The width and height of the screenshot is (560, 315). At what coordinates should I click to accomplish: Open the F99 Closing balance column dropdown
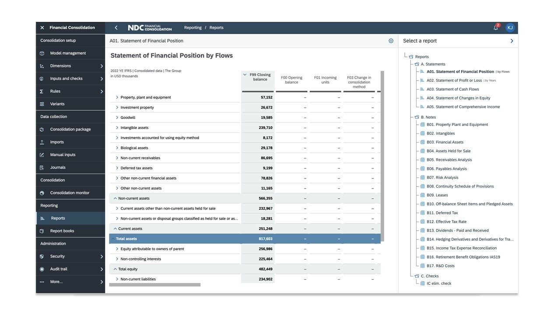pos(245,75)
